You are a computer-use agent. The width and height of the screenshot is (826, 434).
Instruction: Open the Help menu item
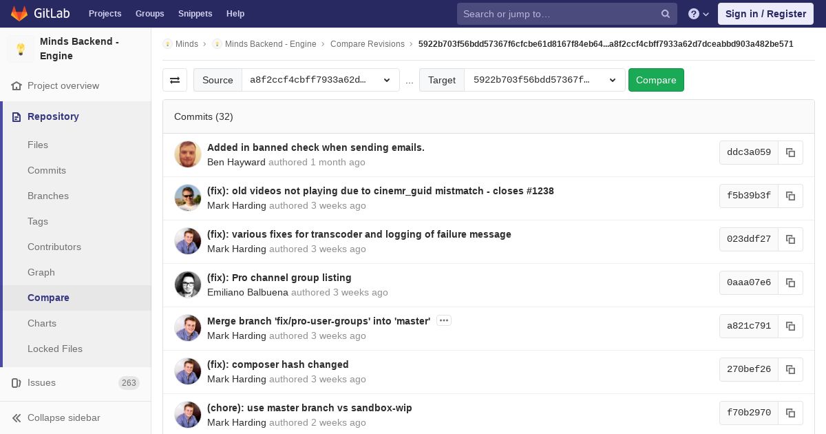[235, 14]
